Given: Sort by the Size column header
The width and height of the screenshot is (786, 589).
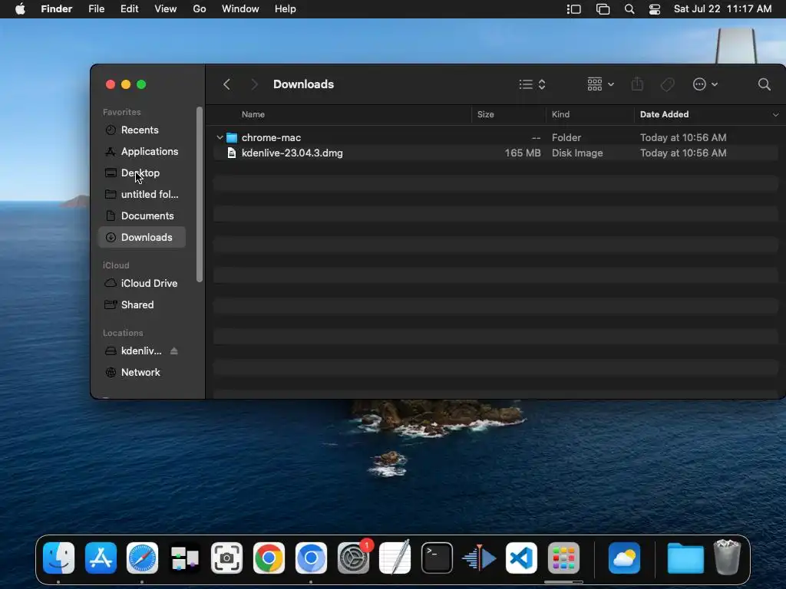Looking at the screenshot, I should (485, 114).
